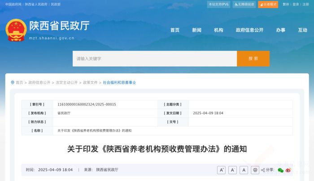Screen dimensions: 314x181
Task: Go to 政策文件 in breadcrumb
Action: [90, 82]
